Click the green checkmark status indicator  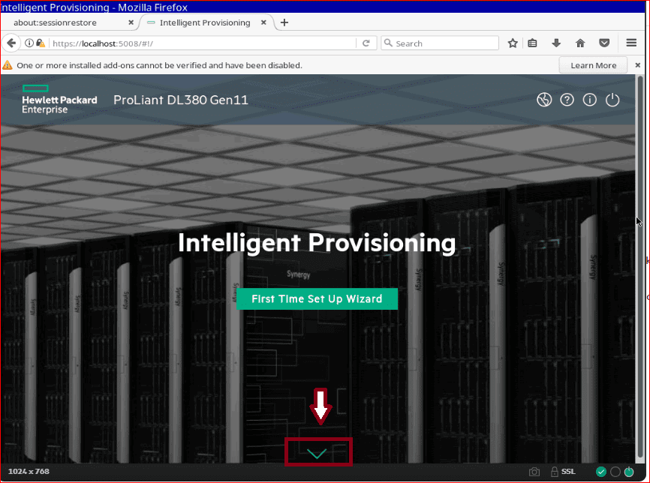click(x=601, y=472)
